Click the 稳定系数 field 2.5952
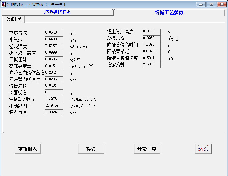228x176 pixels. click(151, 65)
